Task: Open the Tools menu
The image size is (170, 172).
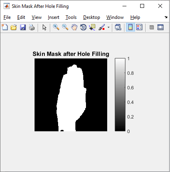Action: tap(71, 17)
